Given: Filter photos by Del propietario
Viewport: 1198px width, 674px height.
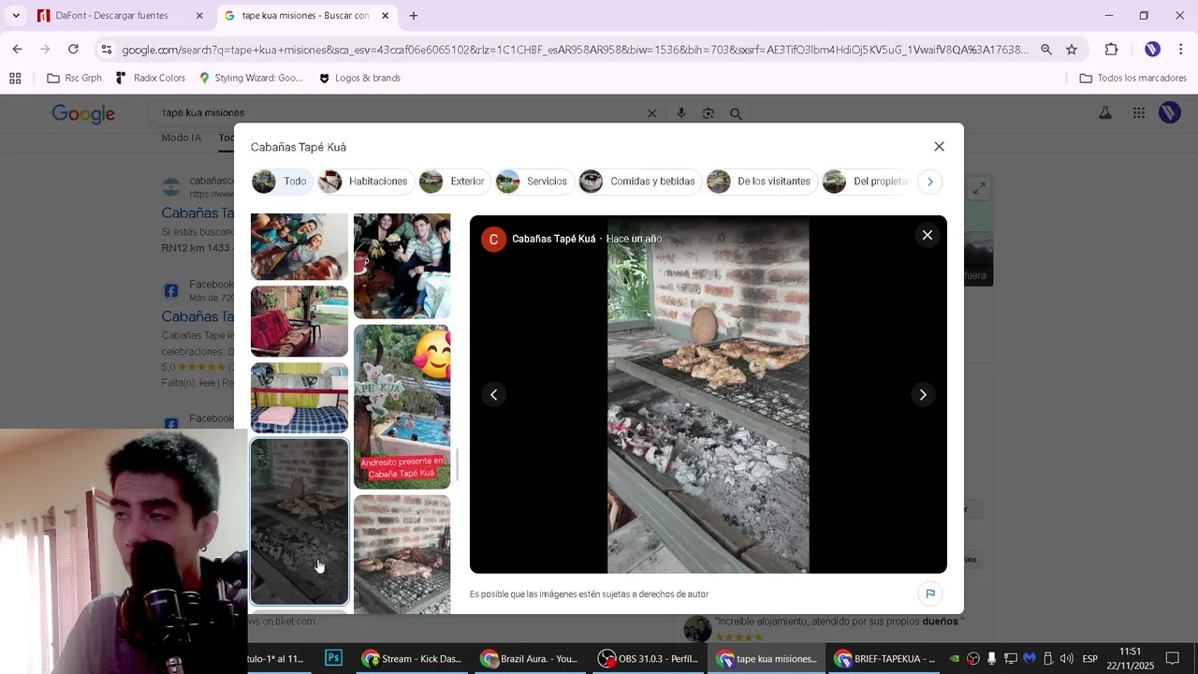Looking at the screenshot, I should click(868, 182).
